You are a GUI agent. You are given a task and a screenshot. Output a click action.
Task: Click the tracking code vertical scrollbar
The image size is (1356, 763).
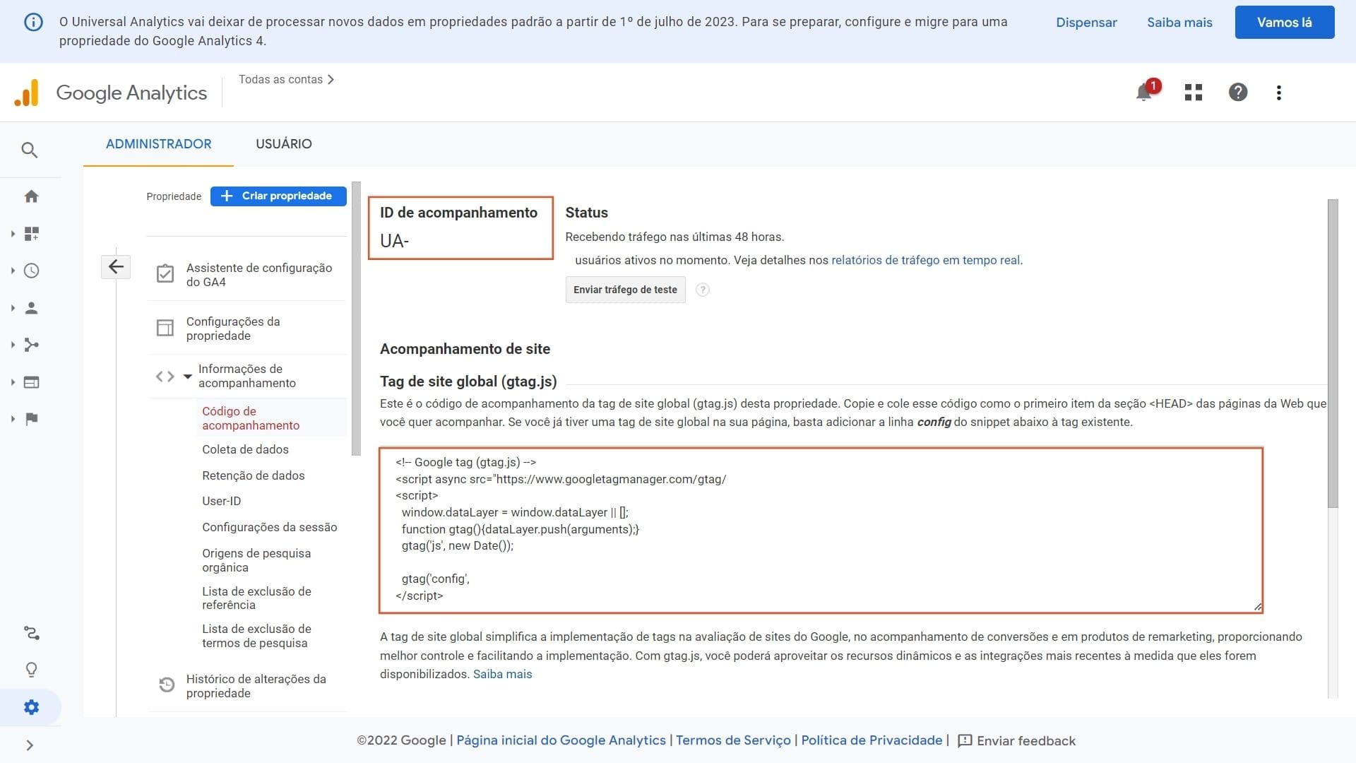[x=1333, y=353]
